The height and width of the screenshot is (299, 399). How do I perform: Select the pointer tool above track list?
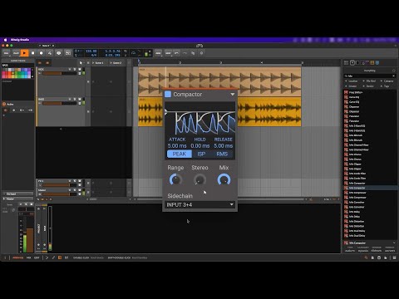81,63
